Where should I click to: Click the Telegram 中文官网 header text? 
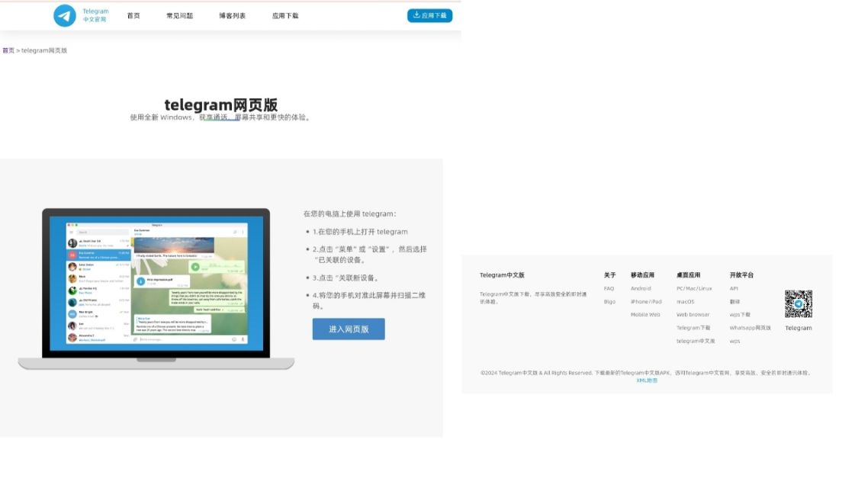click(x=95, y=15)
